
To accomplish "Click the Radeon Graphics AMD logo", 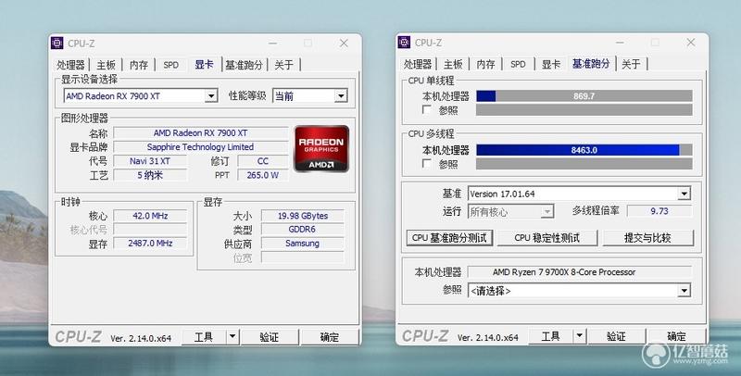I will tap(321, 148).
